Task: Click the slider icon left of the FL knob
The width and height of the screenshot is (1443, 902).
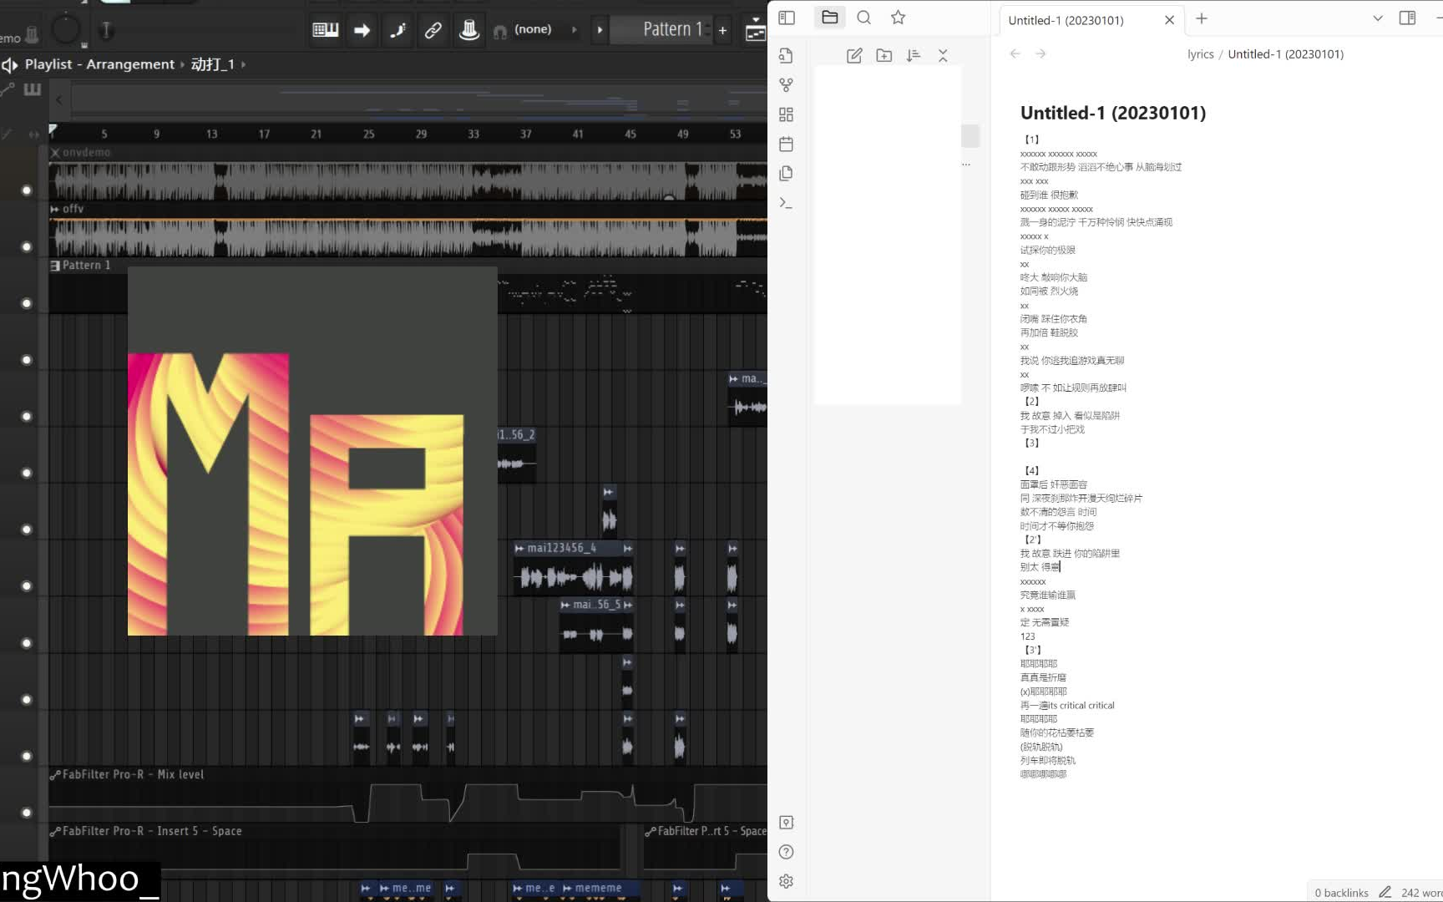Action: click(x=32, y=34)
